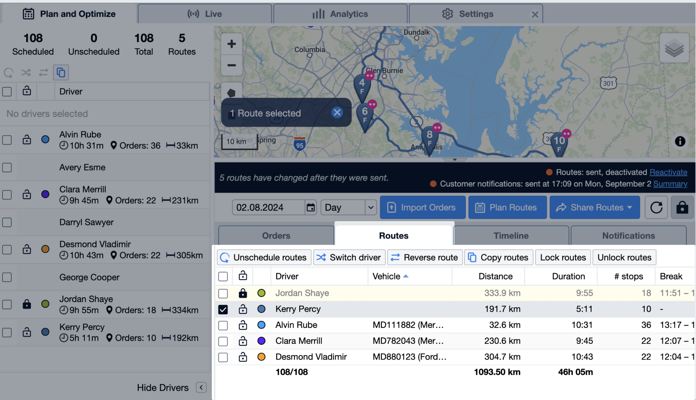Click the map info icon
This screenshot has width=696, height=400.
pos(680,141)
